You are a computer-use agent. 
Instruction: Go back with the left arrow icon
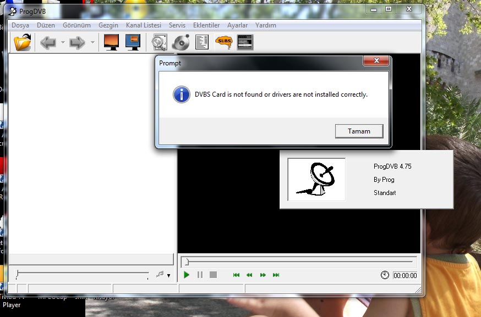point(48,42)
